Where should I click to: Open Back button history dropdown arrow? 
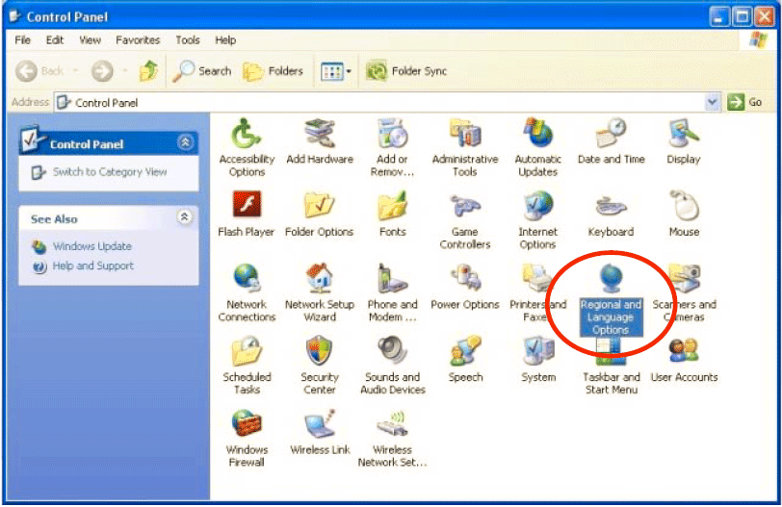76,71
